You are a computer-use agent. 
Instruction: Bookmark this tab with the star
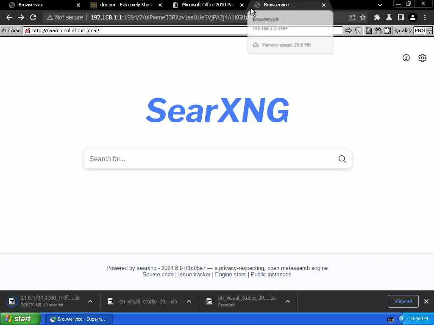click(x=363, y=17)
